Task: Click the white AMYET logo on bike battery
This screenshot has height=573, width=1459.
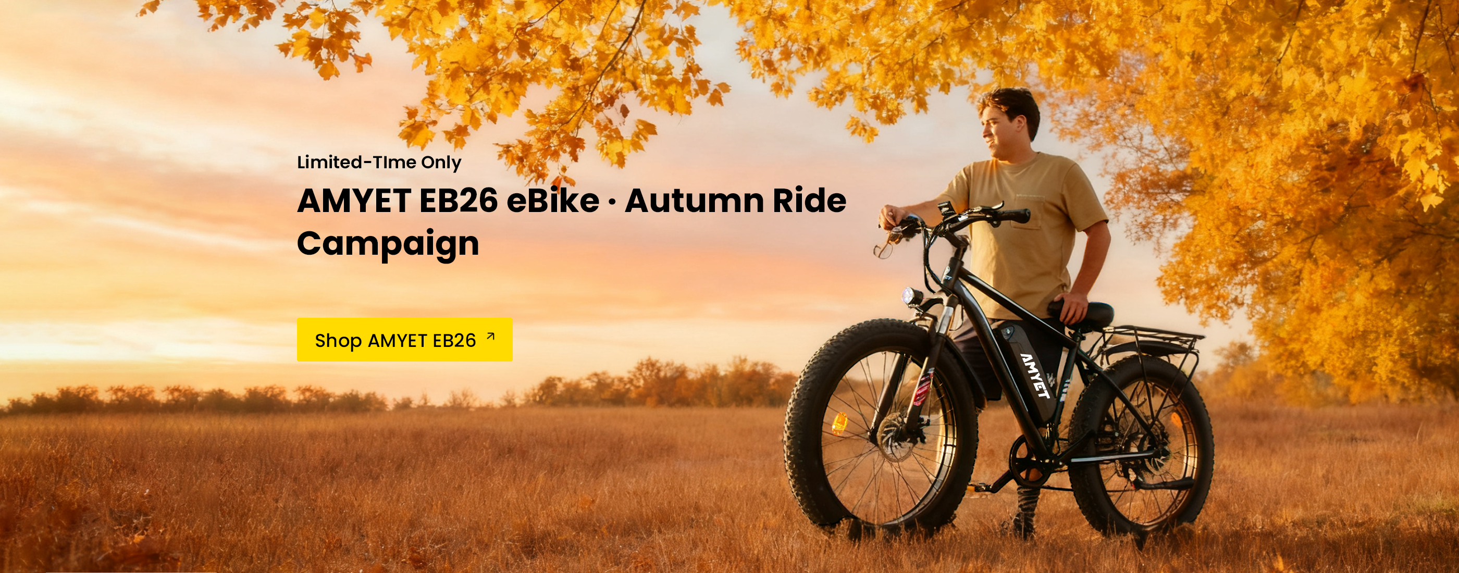Action: coord(1035,376)
